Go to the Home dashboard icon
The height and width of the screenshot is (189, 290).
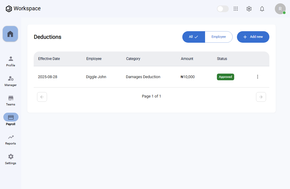[x=10, y=34]
